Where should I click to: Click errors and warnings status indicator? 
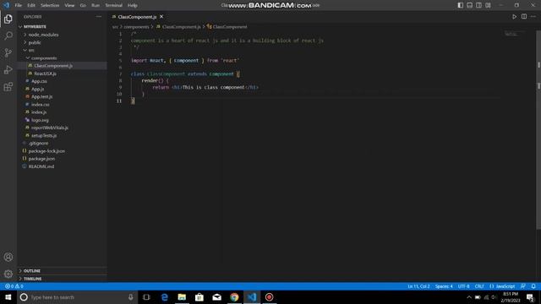pos(14,286)
